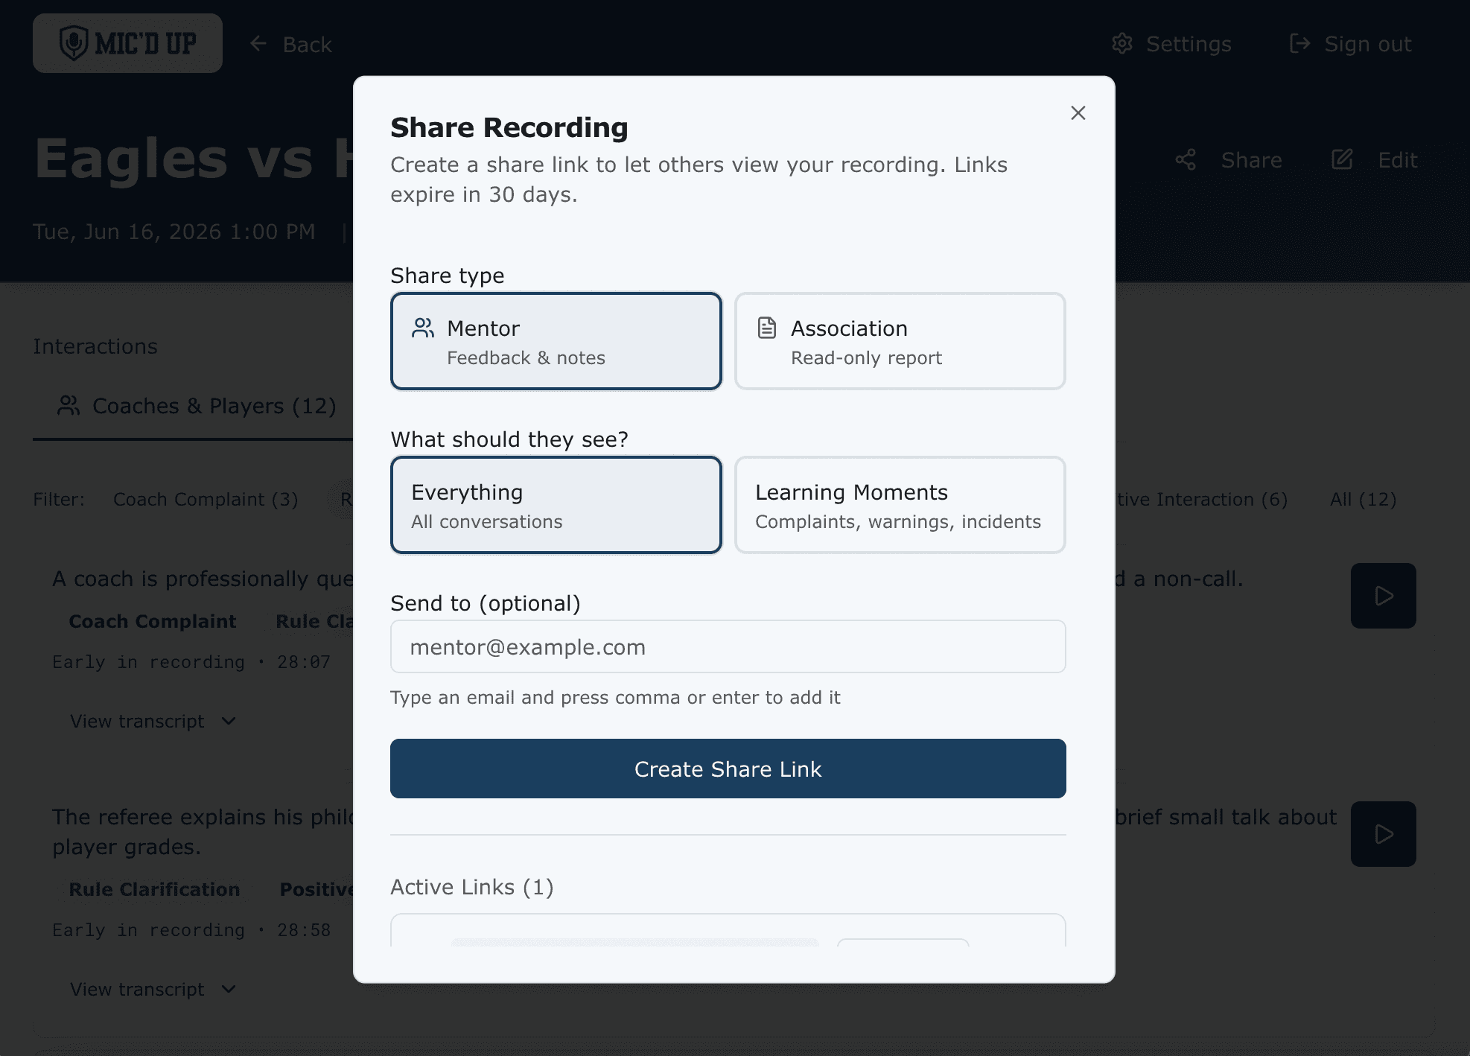Click the Sign out icon
Viewport: 1470px width, 1056px height.
[1299, 44]
